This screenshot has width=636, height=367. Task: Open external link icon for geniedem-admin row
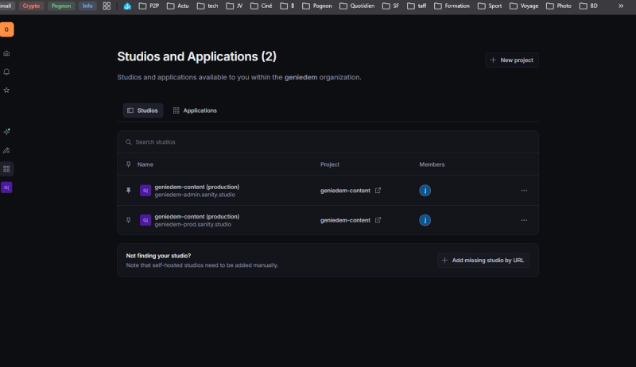[378, 191]
